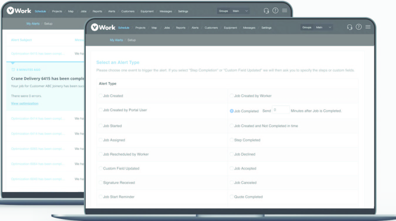This screenshot has width=396, height=221.
Task: Choose Job Created by Portal User
Action: pyautogui.click(x=101, y=110)
